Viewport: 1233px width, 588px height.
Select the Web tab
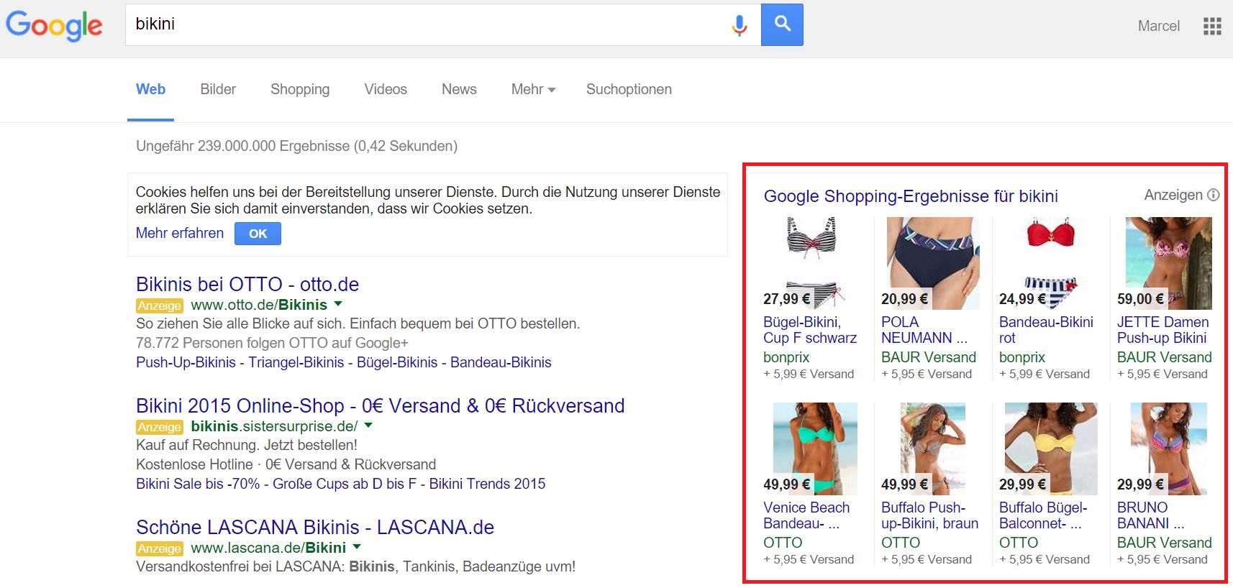[151, 89]
